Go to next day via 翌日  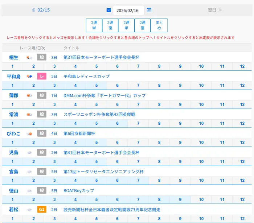pos(215,10)
